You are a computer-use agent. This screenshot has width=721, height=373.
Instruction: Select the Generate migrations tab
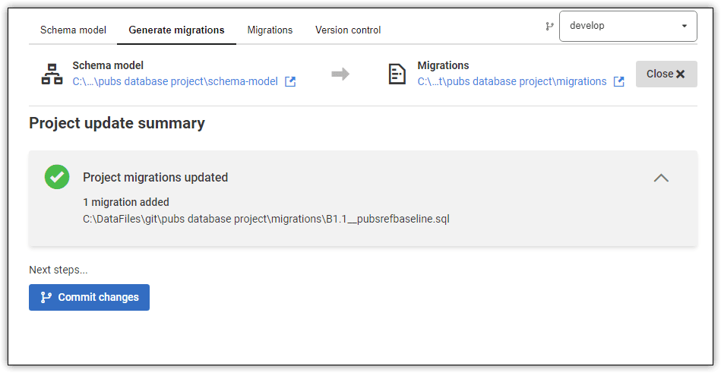pos(176,30)
